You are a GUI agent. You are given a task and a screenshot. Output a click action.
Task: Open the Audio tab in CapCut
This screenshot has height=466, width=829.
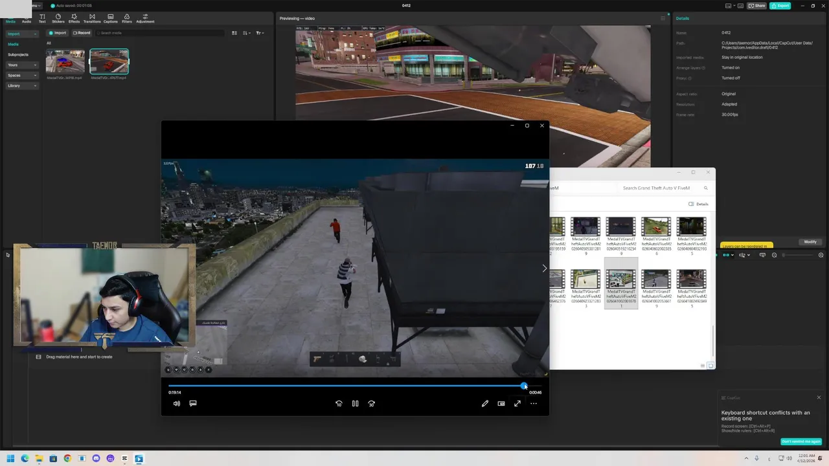pos(27,19)
